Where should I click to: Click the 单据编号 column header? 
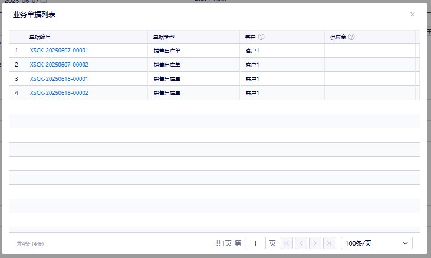click(x=40, y=37)
